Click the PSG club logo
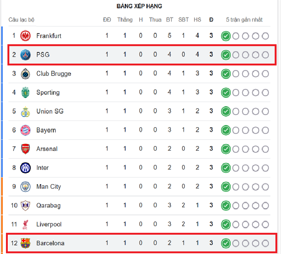The width and height of the screenshot is (281, 254). (x=25, y=55)
